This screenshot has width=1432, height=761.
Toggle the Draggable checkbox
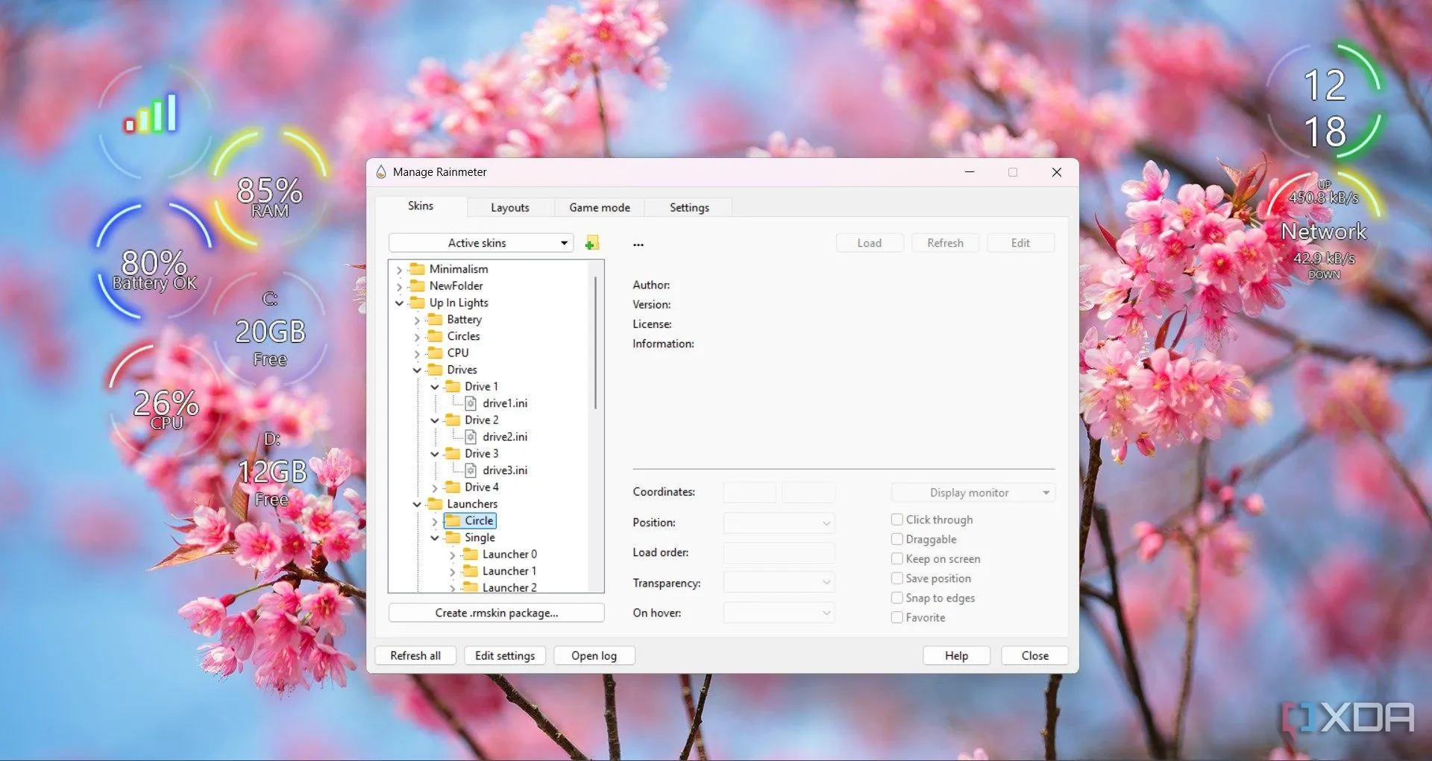coord(897,539)
